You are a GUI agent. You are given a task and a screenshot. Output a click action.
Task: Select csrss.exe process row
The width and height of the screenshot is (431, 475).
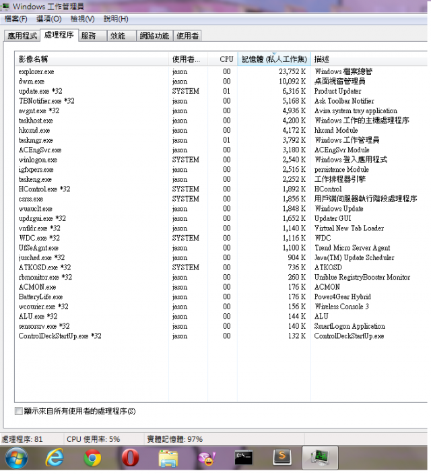pos(221,199)
